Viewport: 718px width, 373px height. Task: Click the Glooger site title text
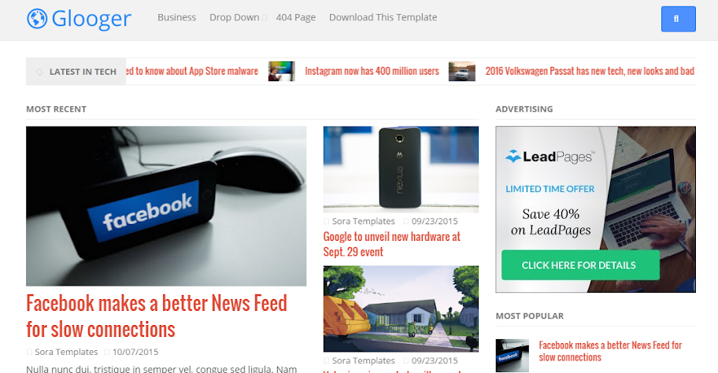pos(91,19)
